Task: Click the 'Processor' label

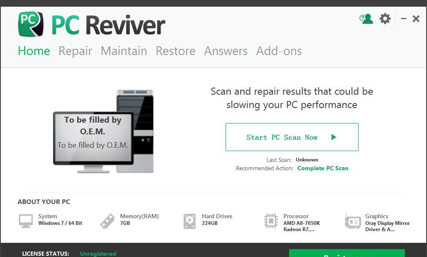Action: 296,217
